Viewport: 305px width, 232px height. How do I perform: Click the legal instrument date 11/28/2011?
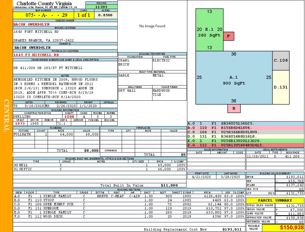(x=258, y=156)
